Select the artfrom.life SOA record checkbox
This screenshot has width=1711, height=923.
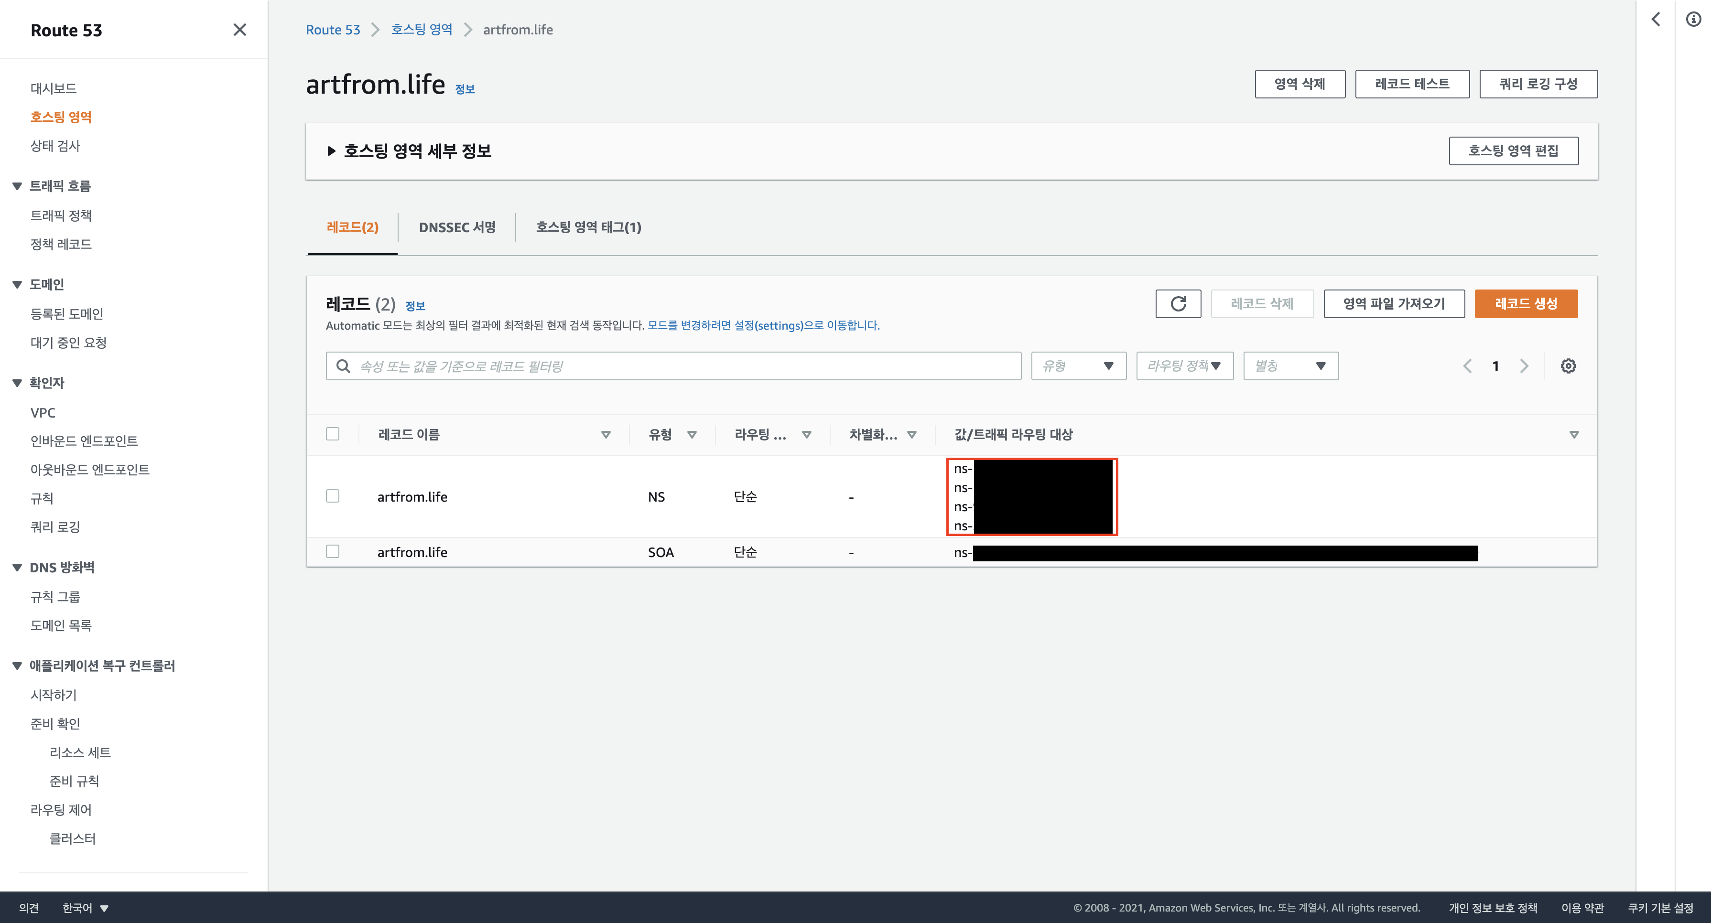(x=333, y=551)
